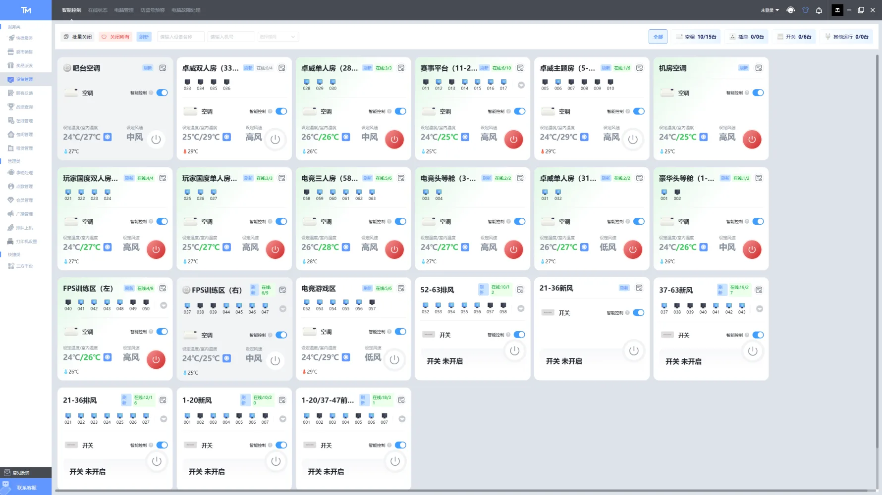
Task: Turn off the 赛事平台 air conditioner power button
Action: (x=514, y=139)
